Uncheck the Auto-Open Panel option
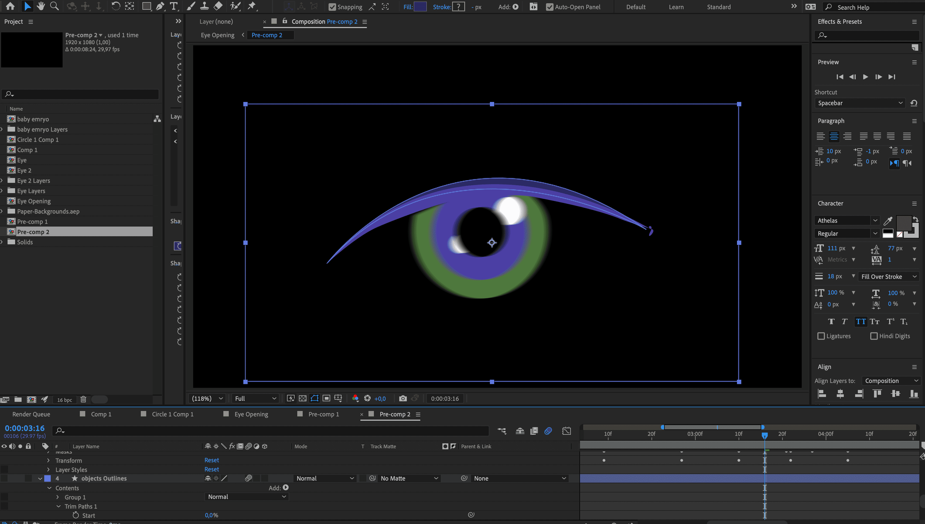This screenshot has width=925, height=524. tap(550, 7)
